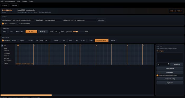Click the Del button
The width and height of the screenshot is (185, 98).
(77, 41)
